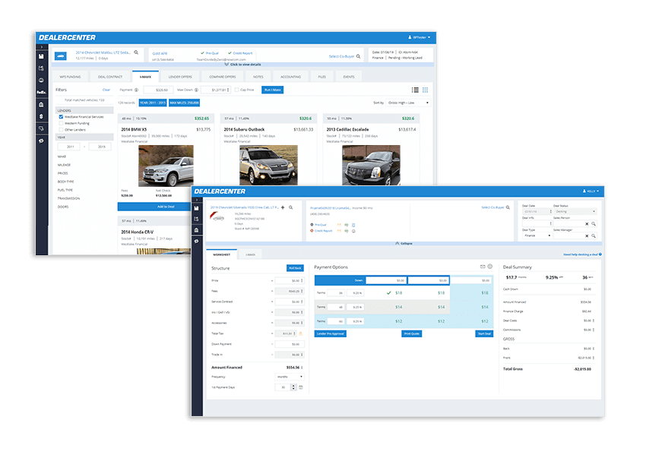Expand the sidebar arrow in front window
Image resolution: width=646 pixels, height=464 pixels.
coord(197,200)
